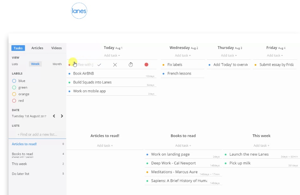Open the Book AirBNB task
Screen dimensions: 300x195
coord(83,73)
